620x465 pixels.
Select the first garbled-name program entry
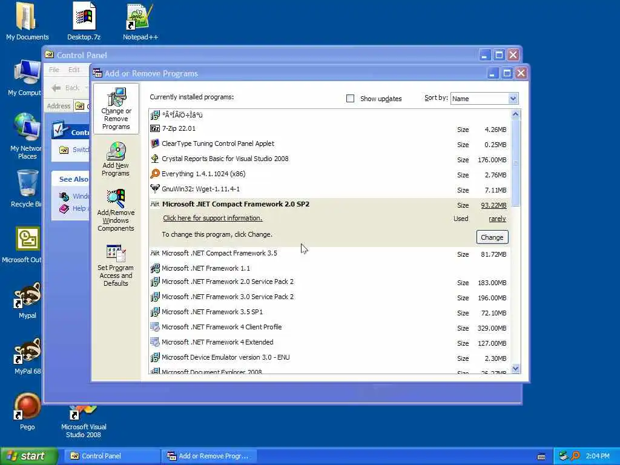point(329,115)
